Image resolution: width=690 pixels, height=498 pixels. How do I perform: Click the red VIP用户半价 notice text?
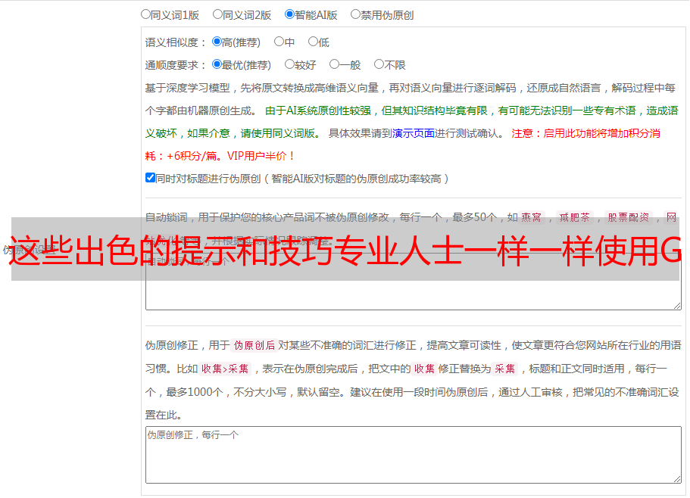click(x=261, y=156)
